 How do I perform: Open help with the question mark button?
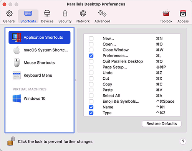pyautogui.click(x=183, y=141)
